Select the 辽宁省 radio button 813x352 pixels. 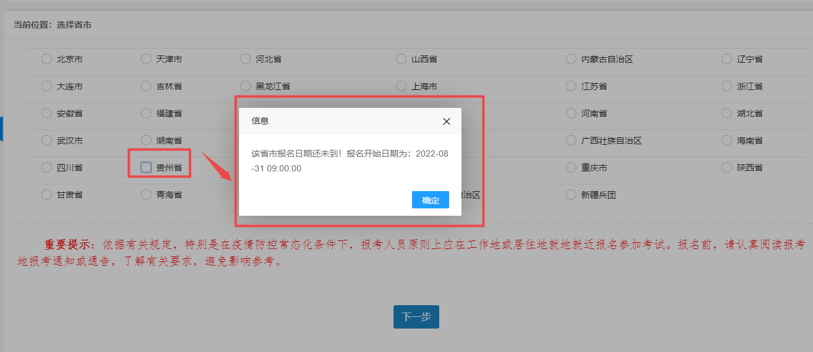point(727,59)
